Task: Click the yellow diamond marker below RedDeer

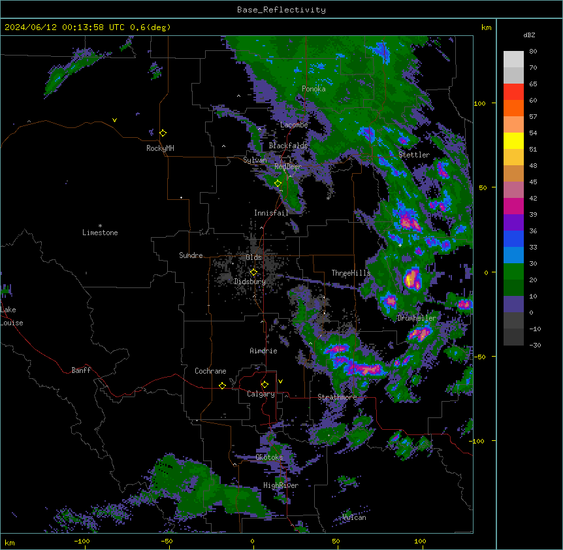Action: 278,184
